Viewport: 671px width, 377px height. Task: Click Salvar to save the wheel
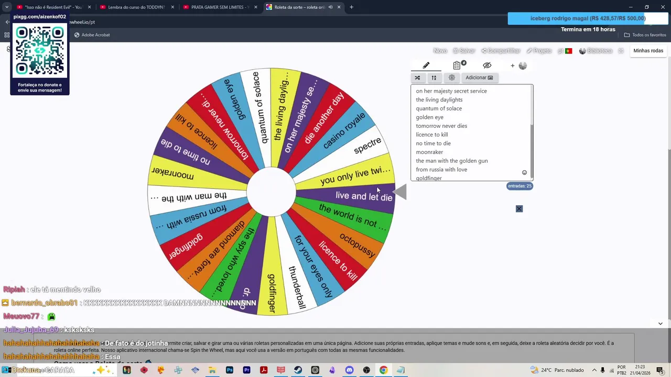(464, 51)
